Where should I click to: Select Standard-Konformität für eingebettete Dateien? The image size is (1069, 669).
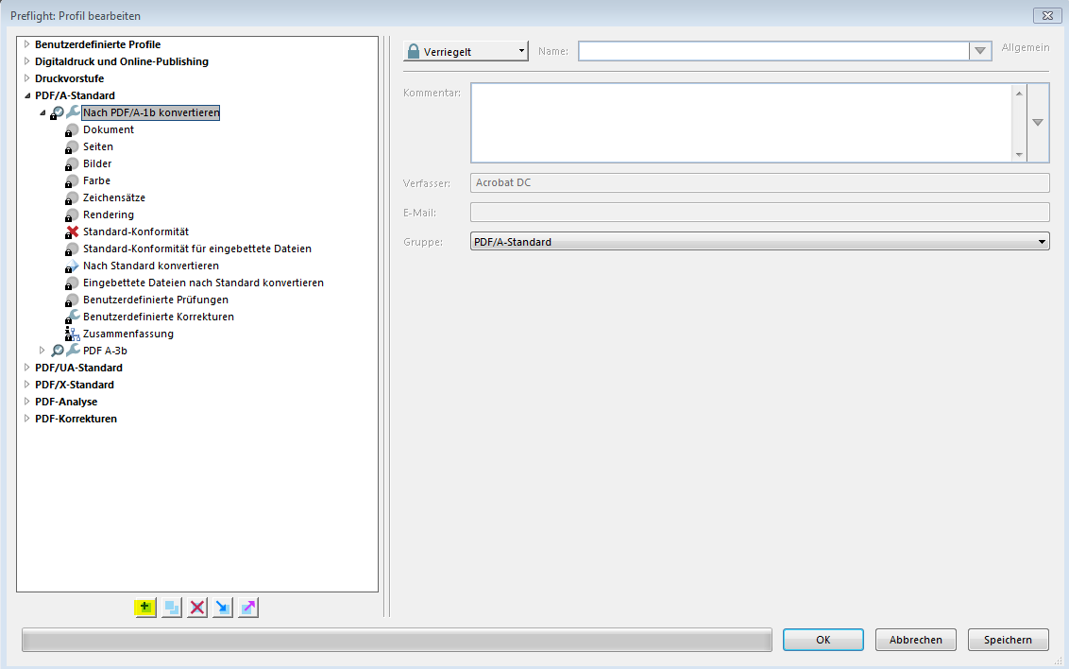point(197,249)
